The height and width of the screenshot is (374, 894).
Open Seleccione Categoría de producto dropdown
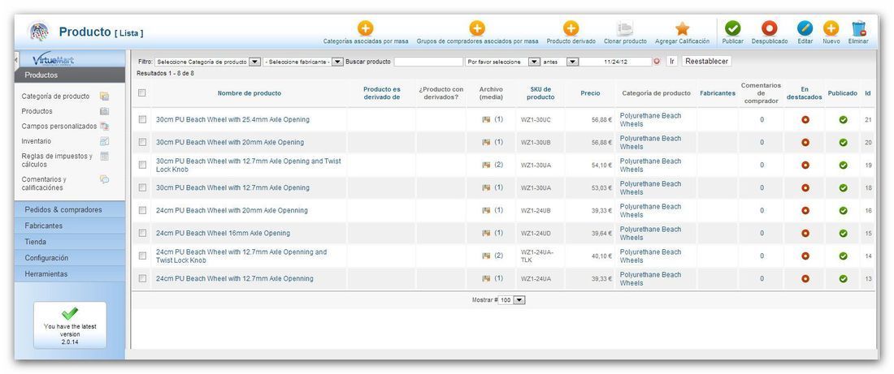(207, 62)
